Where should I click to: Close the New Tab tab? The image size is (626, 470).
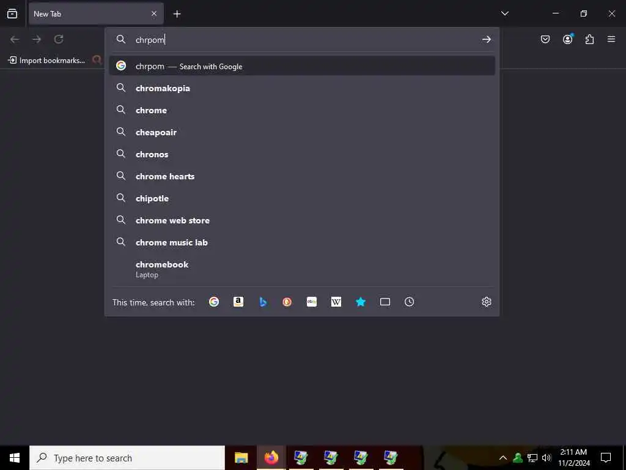[x=154, y=13]
